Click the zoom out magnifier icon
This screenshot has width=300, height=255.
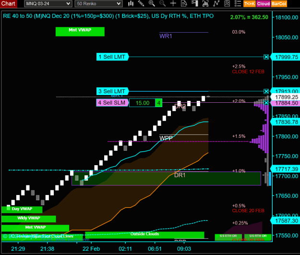point(163,3)
